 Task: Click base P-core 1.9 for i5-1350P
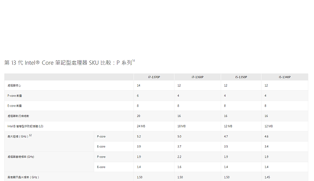point(226,157)
